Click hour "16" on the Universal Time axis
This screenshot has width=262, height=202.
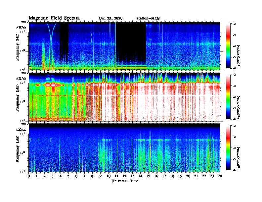pyautogui.click(x=156, y=176)
